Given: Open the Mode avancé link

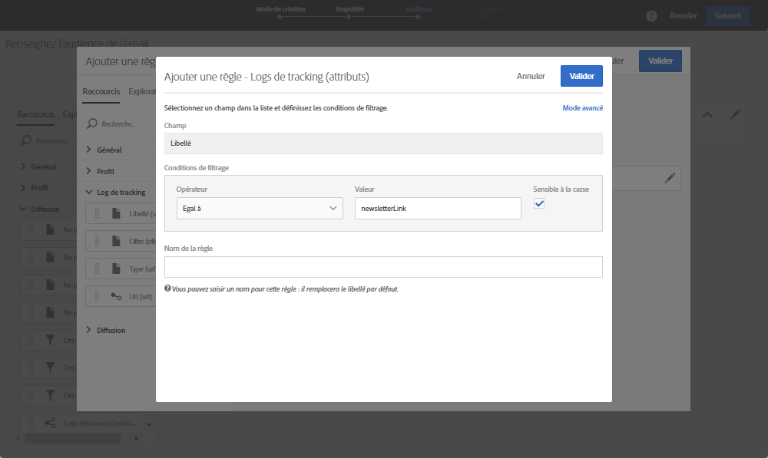Looking at the screenshot, I should 582,108.
